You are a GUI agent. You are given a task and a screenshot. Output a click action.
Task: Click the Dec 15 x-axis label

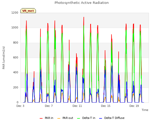(106, 106)
